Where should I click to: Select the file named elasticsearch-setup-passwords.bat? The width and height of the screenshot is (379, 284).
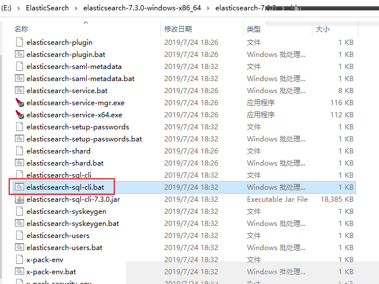pyautogui.click(x=84, y=139)
